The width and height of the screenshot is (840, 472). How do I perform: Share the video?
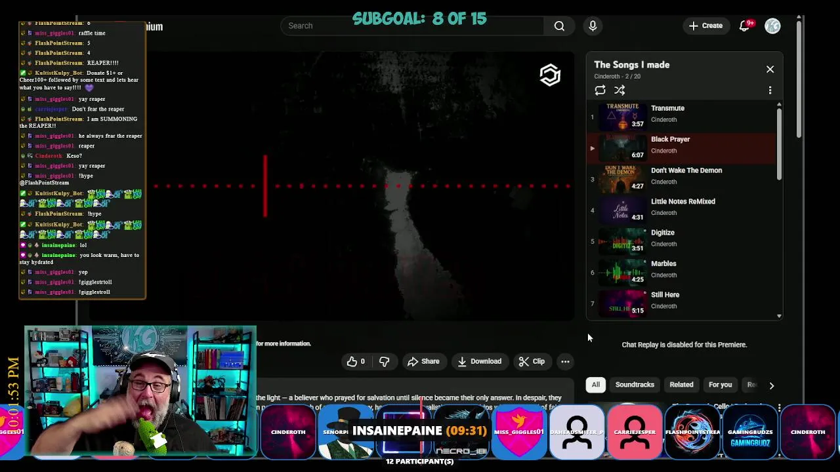click(423, 361)
